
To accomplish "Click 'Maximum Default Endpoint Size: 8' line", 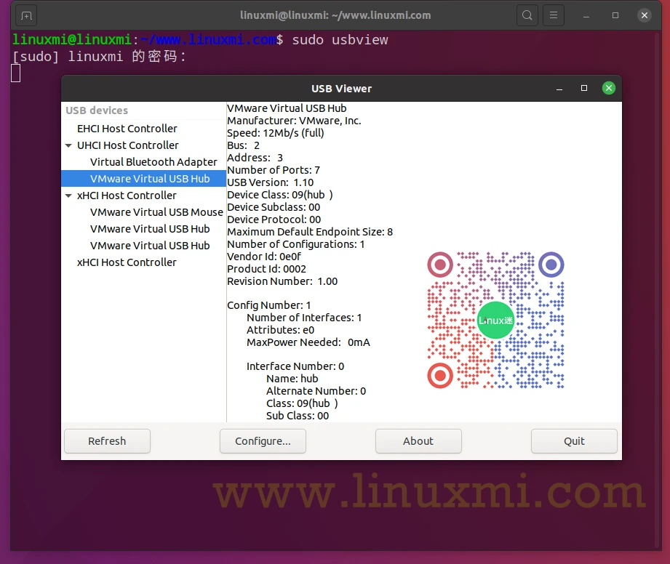I will click(310, 232).
